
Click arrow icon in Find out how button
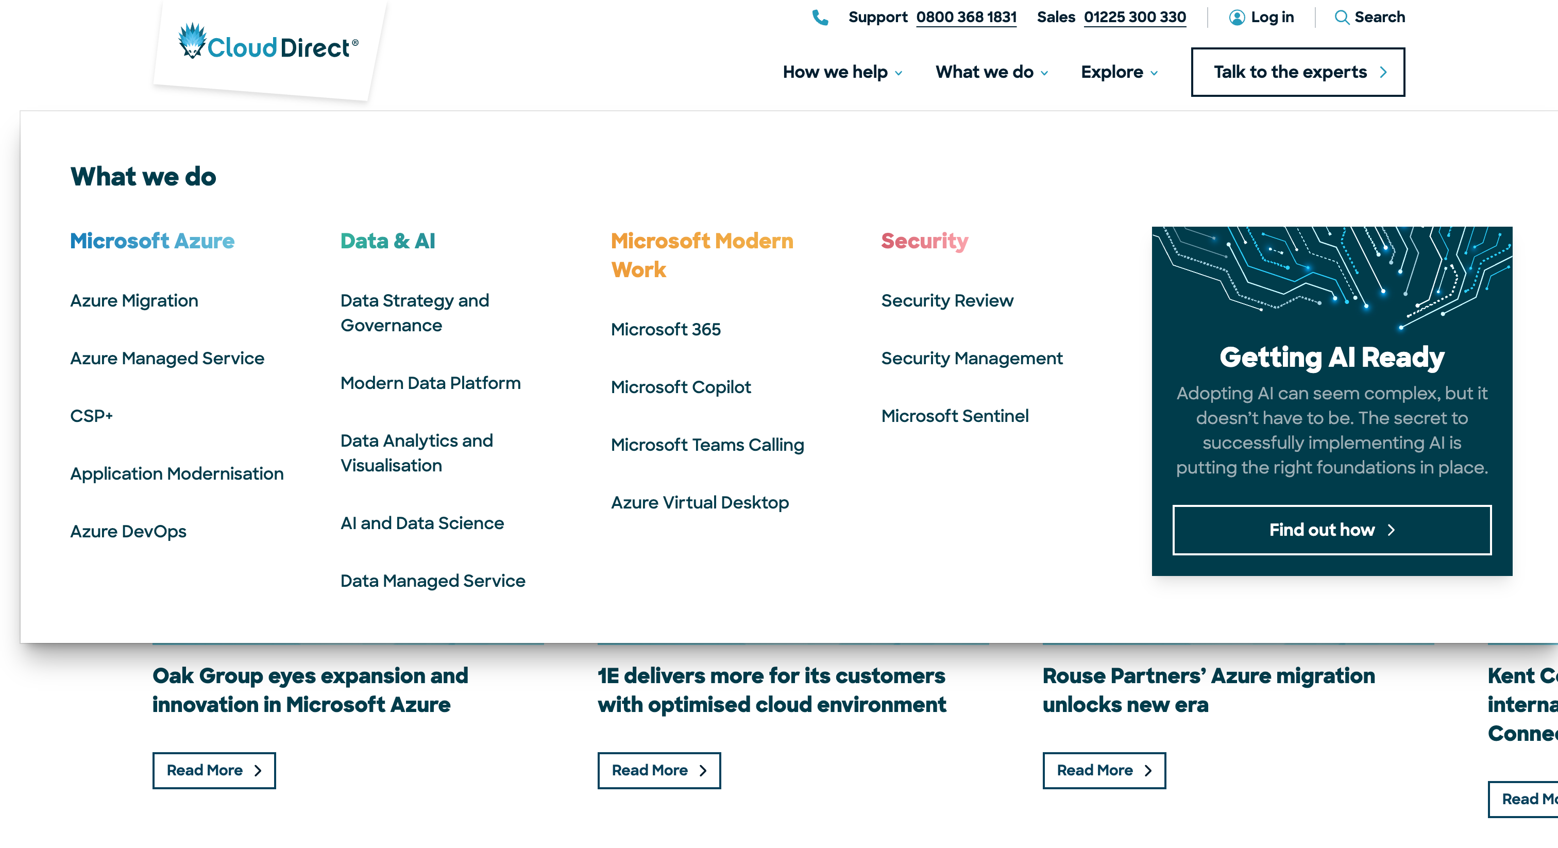coord(1391,530)
